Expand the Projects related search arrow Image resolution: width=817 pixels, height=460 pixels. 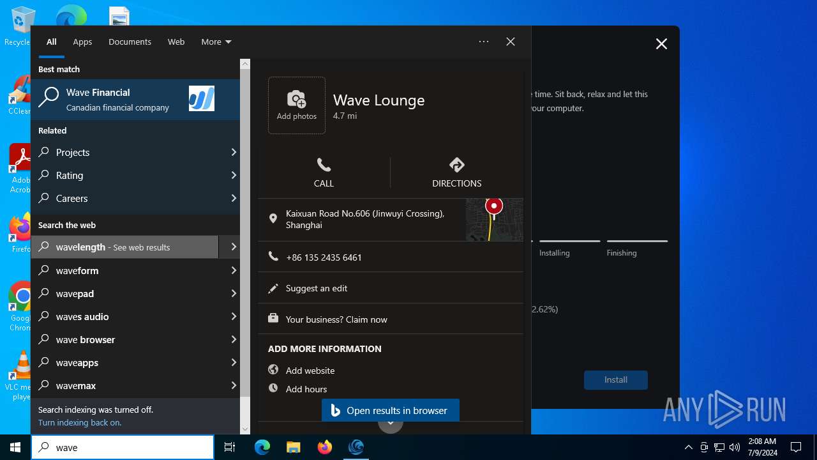(234, 152)
